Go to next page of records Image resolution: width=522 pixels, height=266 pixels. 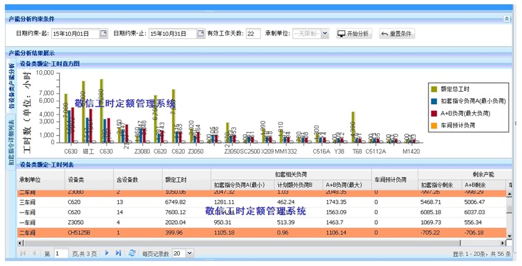[106, 253]
